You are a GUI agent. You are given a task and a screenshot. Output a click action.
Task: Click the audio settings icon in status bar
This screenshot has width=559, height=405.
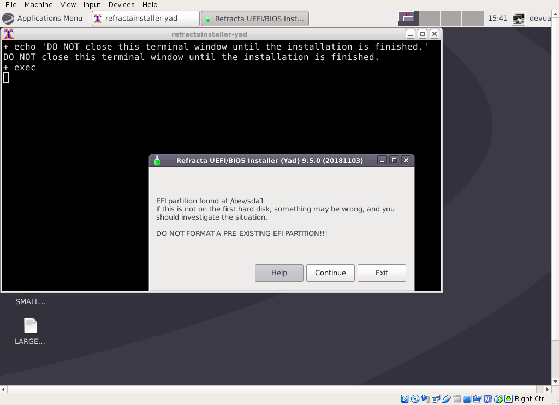click(425, 399)
